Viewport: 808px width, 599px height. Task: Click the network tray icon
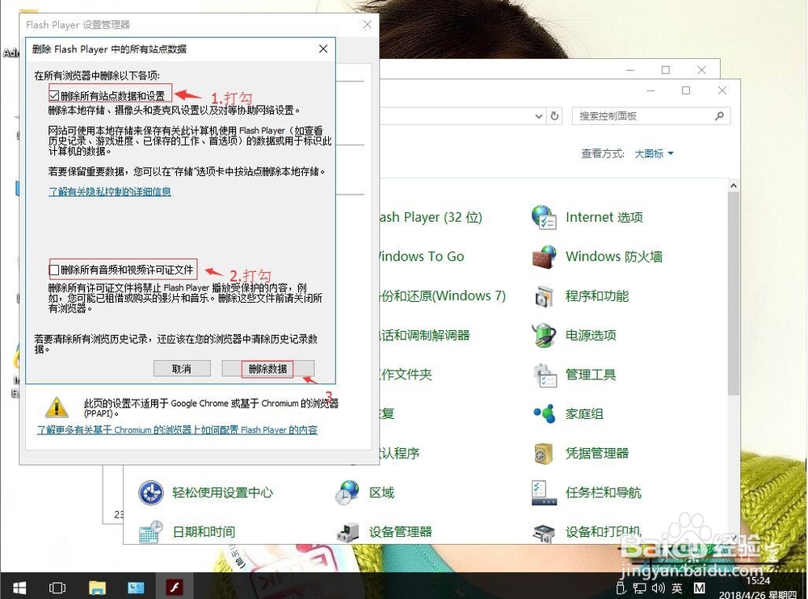pyautogui.click(x=639, y=589)
